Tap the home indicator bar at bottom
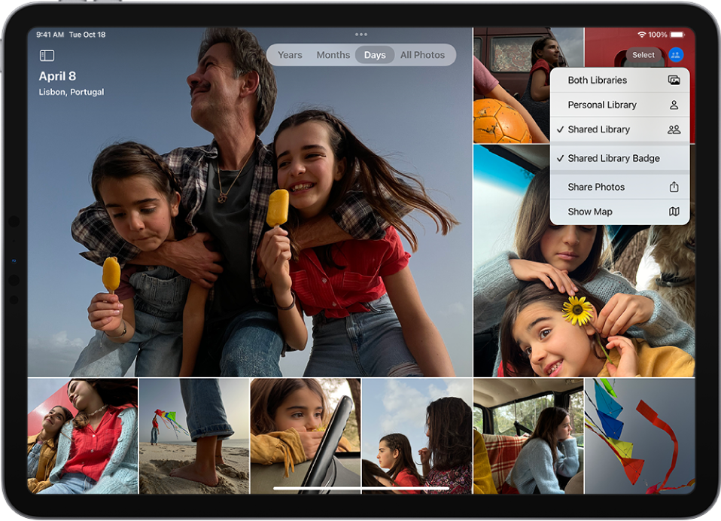Viewport: 721px width, 521px height. pyautogui.click(x=361, y=489)
